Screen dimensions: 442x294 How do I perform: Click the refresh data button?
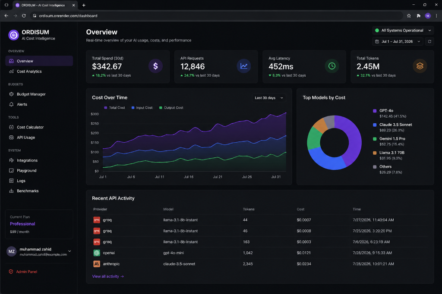click(429, 41)
